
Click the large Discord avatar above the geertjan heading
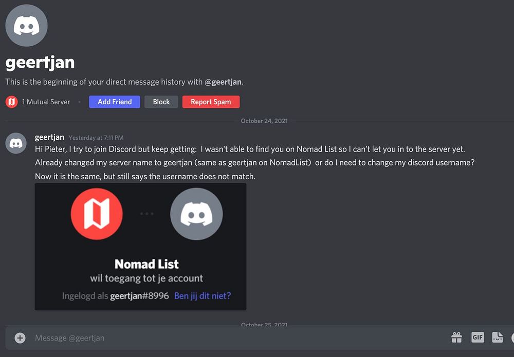(x=27, y=26)
